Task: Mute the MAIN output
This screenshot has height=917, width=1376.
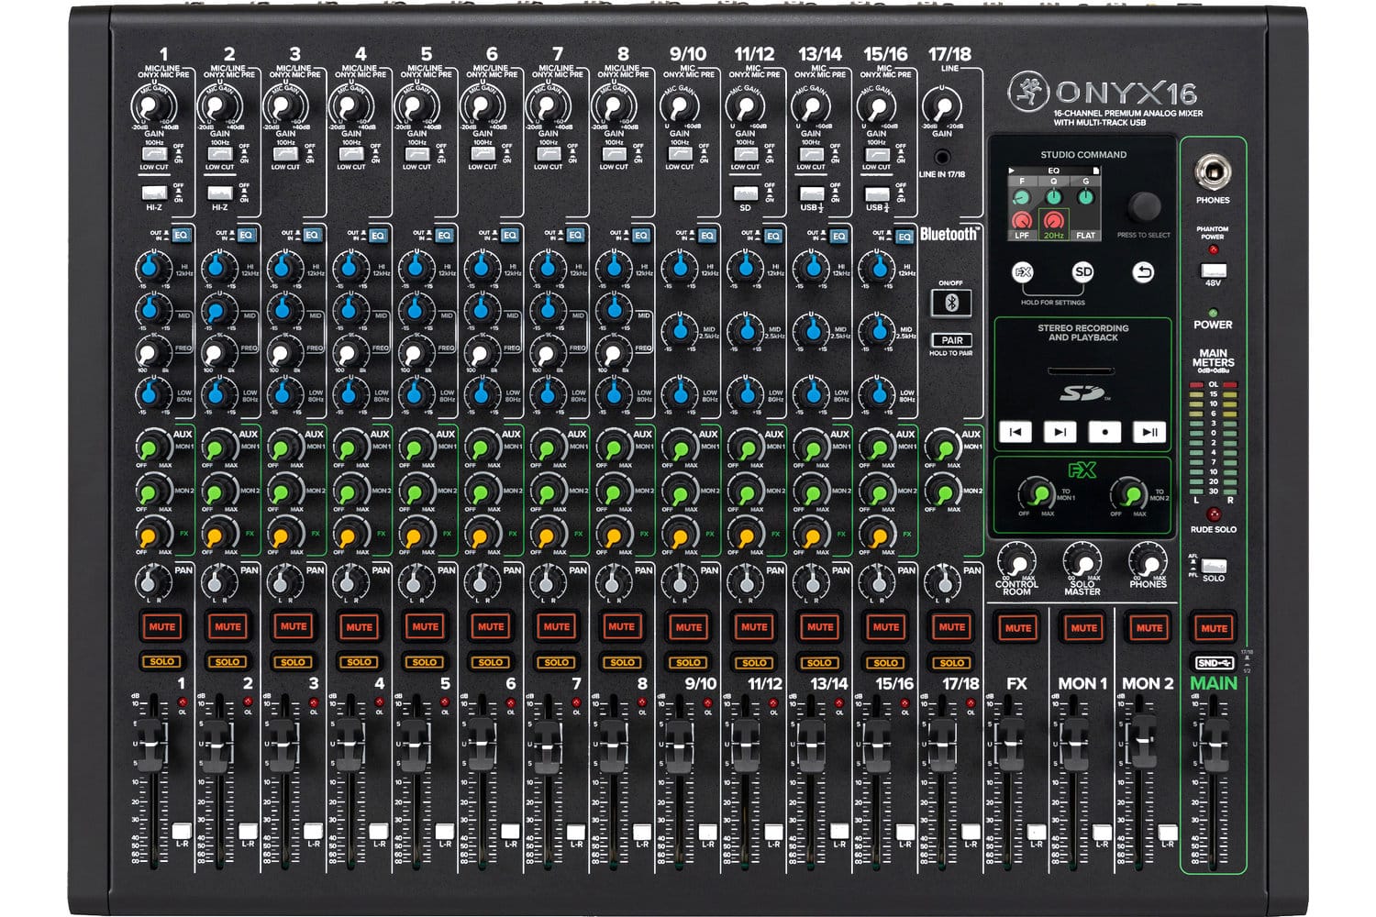Action: click(x=1214, y=627)
